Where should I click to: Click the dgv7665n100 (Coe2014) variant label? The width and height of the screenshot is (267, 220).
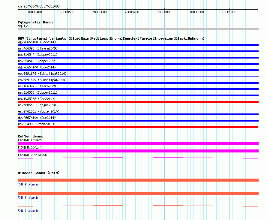[37, 42]
